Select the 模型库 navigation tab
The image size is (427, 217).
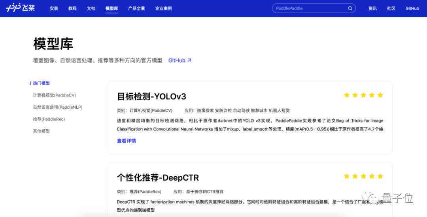[111, 8]
